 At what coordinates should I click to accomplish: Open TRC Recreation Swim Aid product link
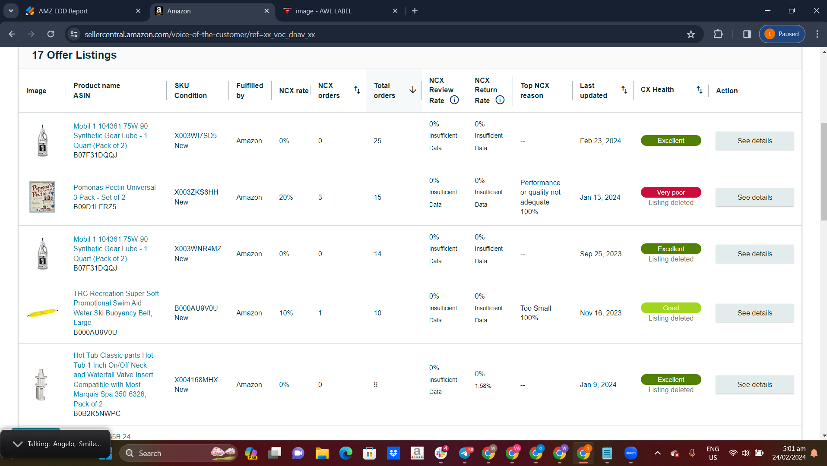click(x=116, y=308)
